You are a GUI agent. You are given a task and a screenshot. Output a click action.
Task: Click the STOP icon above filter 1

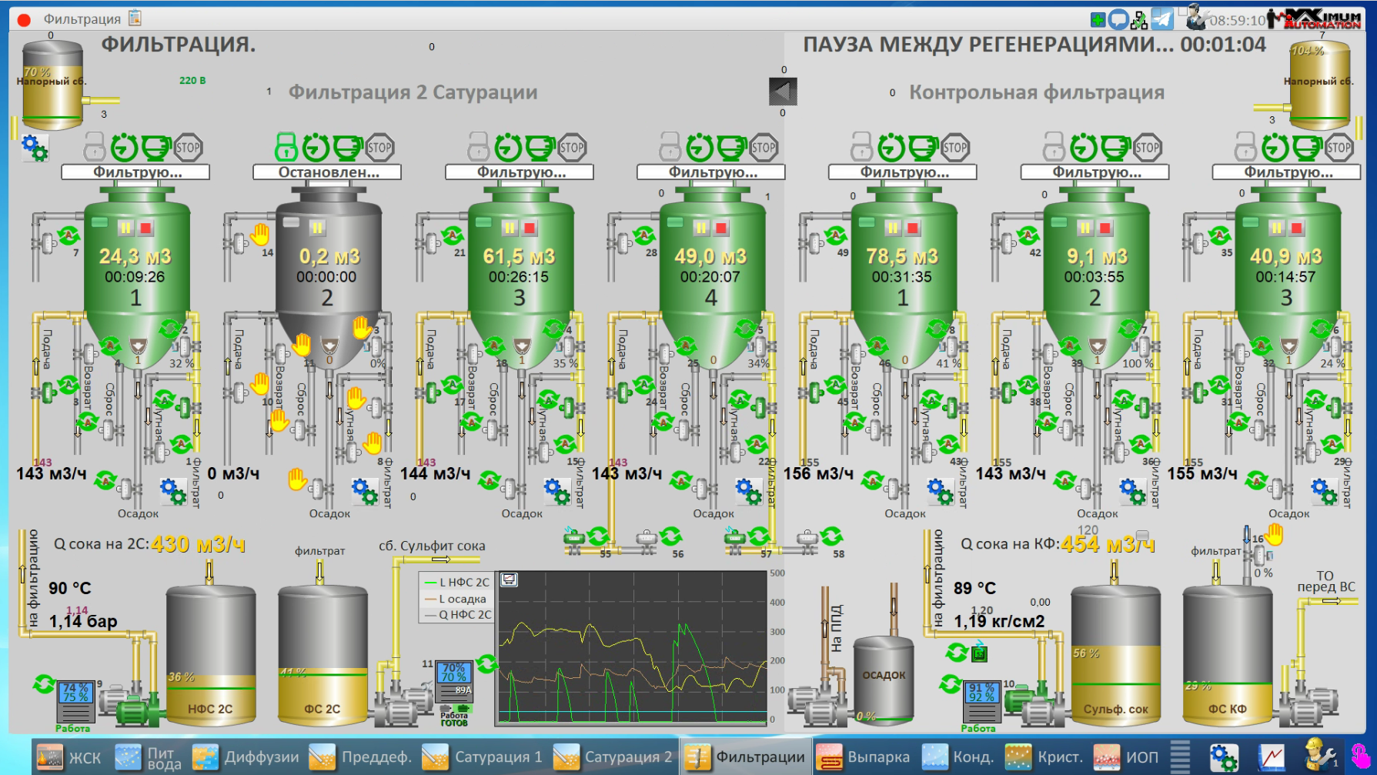[x=188, y=147]
